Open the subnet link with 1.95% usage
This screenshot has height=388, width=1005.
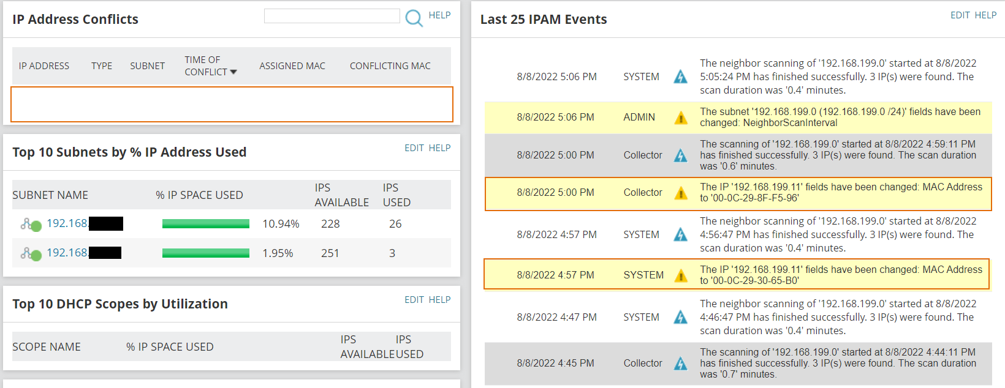click(84, 253)
